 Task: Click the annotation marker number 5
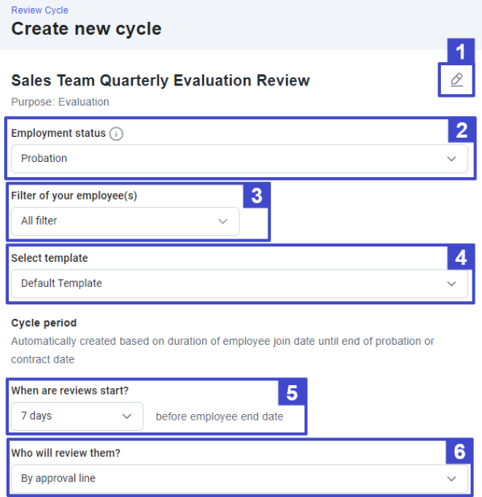click(x=292, y=392)
